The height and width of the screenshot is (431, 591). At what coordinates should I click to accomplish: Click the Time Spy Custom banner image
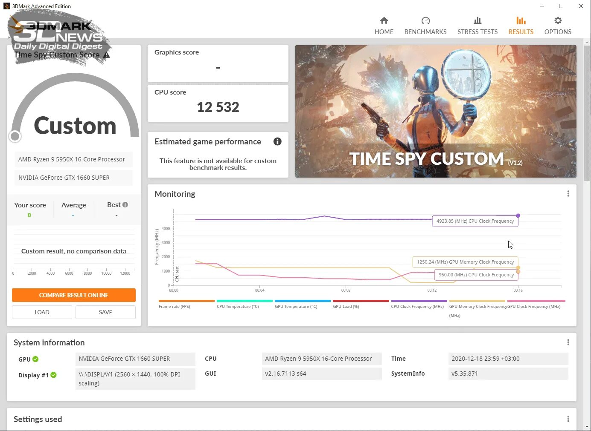[x=436, y=111]
